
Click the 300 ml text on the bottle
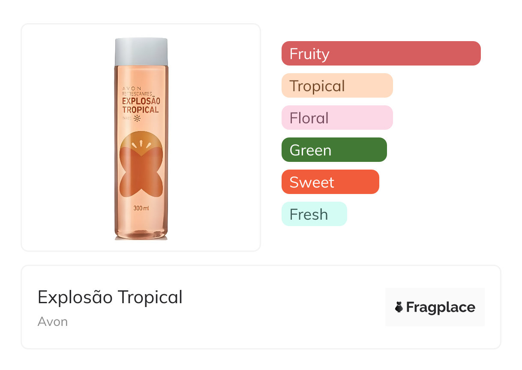coord(141,209)
